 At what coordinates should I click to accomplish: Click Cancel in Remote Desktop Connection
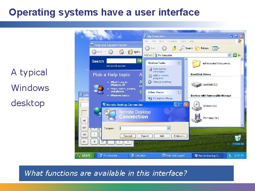click(145, 136)
